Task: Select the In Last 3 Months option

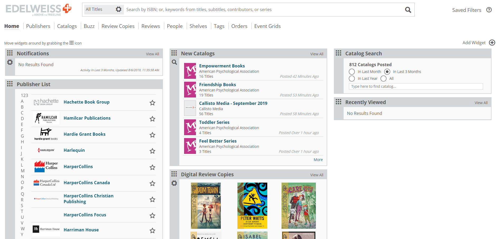Action: pos(387,72)
